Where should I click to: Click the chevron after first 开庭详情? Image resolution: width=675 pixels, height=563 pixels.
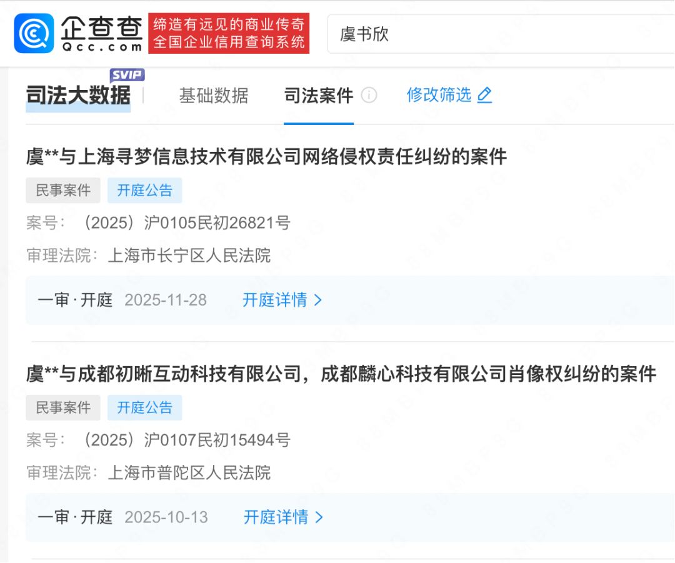[318, 300]
